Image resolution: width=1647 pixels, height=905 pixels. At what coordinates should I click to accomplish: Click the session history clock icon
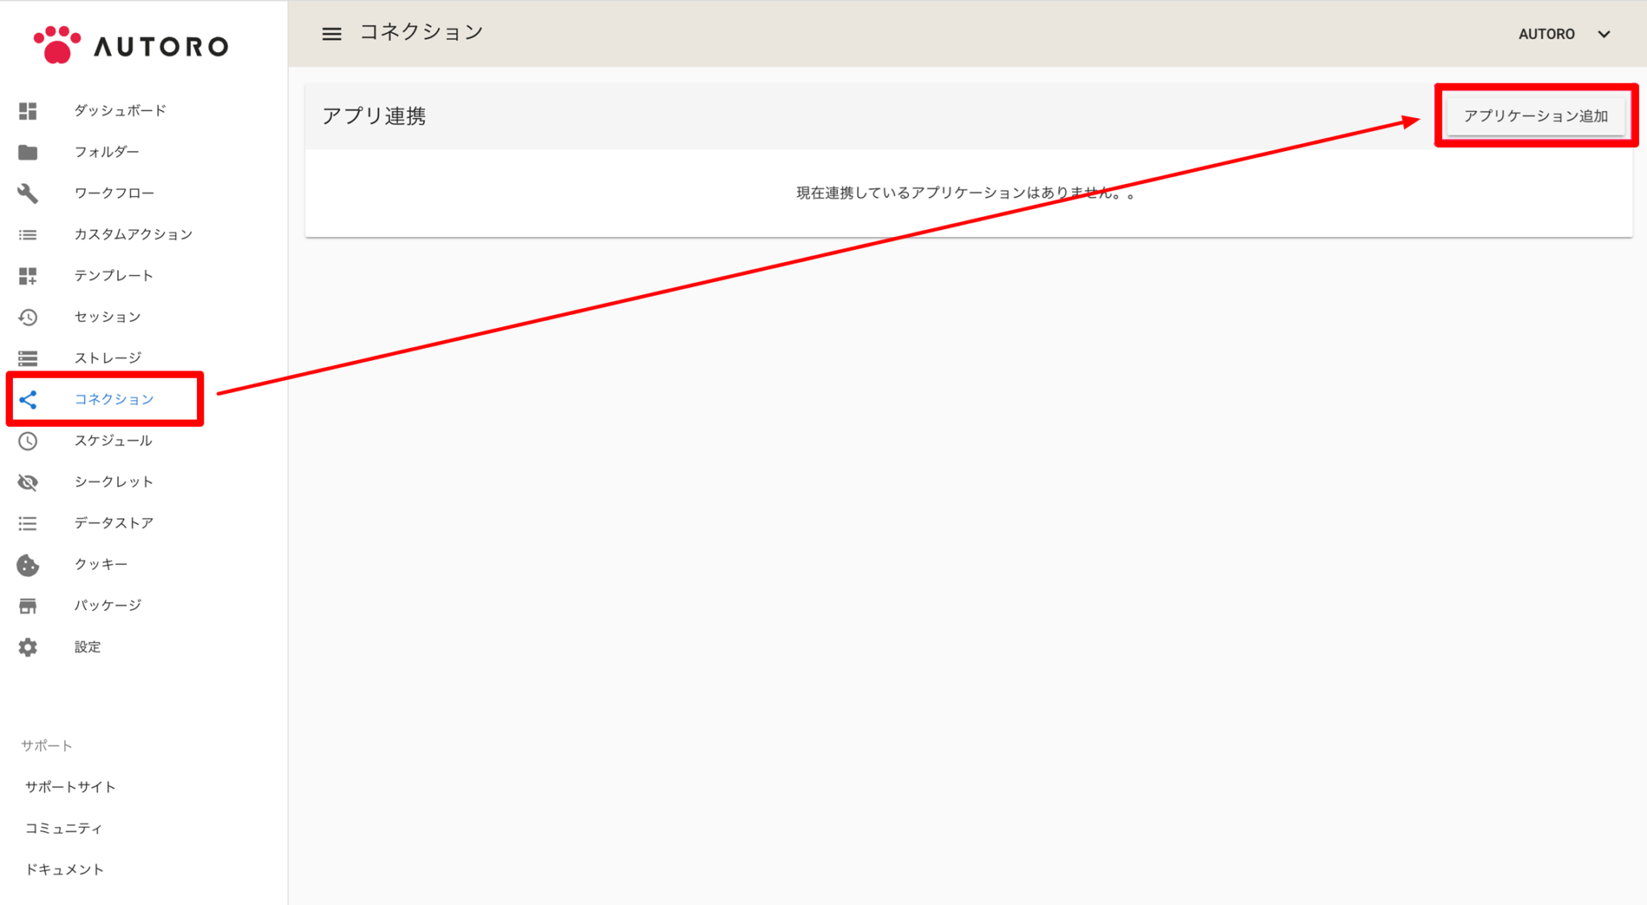pos(28,317)
